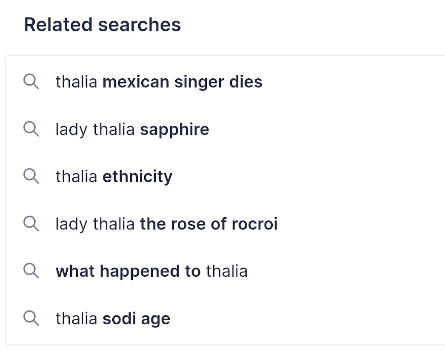Image resolution: width=445 pixels, height=352 pixels.
Task: Click the bold words 'mexican singer dies'
Action: pos(183,82)
